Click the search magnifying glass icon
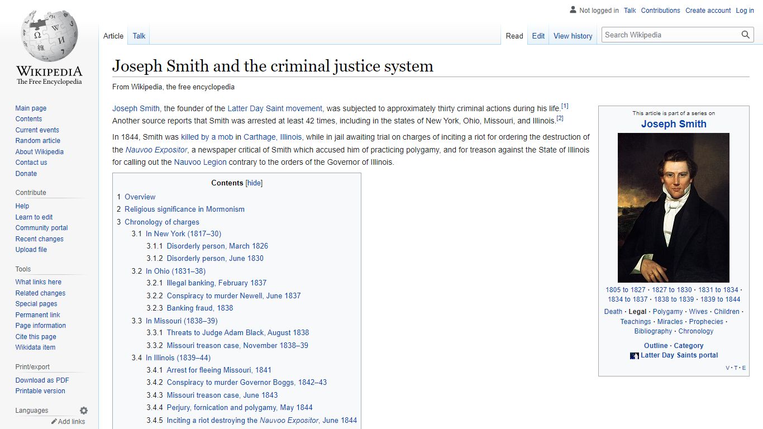Screen dimensions: 763x429 point(746,35)
